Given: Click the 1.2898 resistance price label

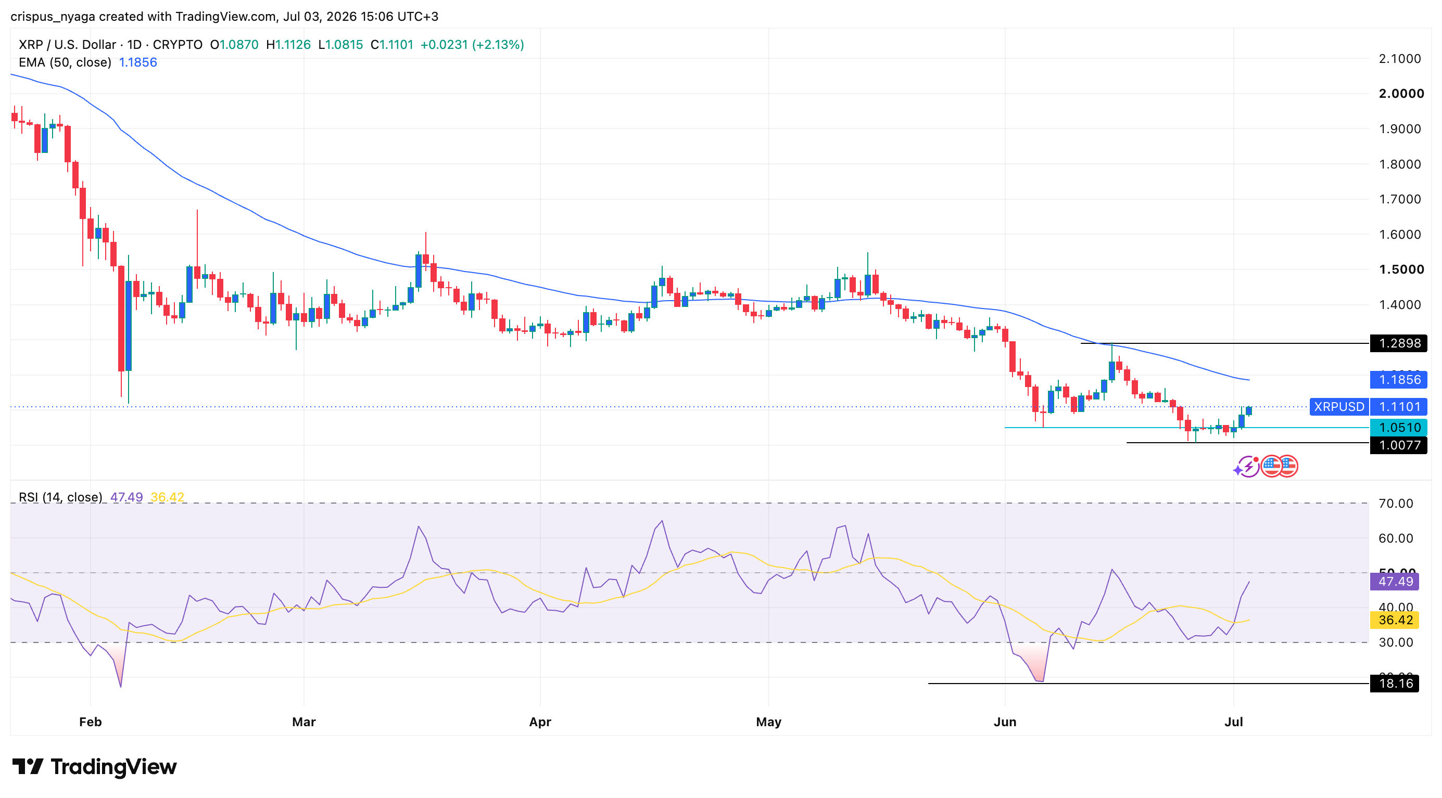Looking at the screenshot, I should 1399,343.
